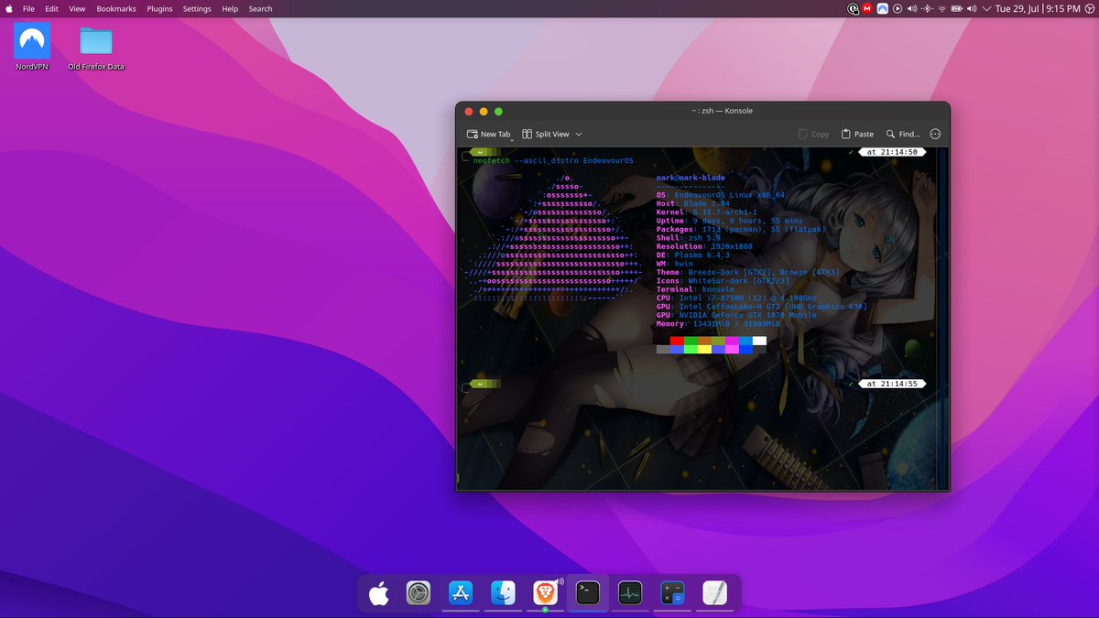Click the Memory usage line
Image resolution: width=1099 pixels, height=618 pixels.
tap(718, 323)
